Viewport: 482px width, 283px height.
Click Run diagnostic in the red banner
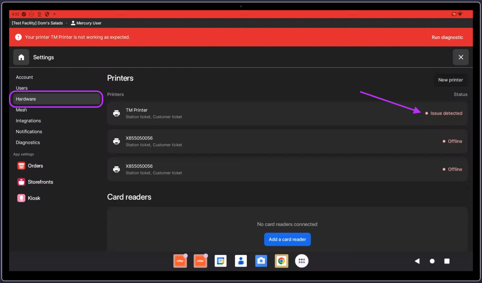tap(447, 37)
